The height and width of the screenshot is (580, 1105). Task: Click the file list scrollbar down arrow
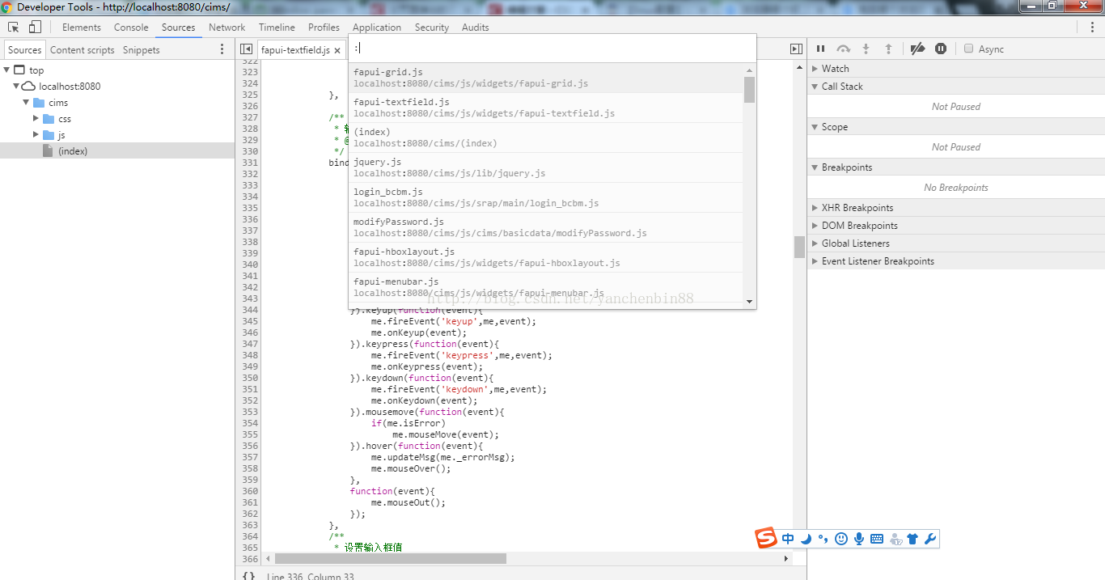pos(750,302)
